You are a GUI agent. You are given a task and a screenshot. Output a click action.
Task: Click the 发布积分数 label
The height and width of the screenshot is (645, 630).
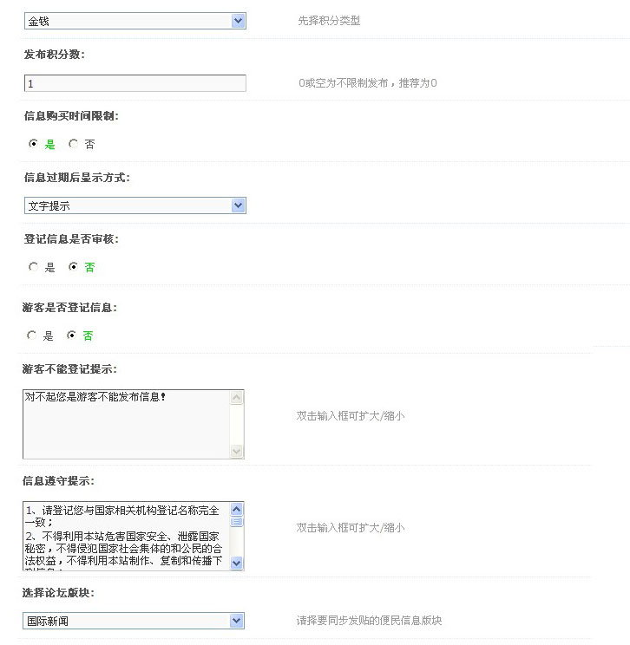tap(54, 55)
